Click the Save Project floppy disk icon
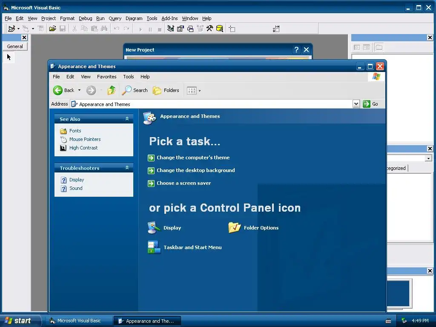 click(x=63, y=29)
